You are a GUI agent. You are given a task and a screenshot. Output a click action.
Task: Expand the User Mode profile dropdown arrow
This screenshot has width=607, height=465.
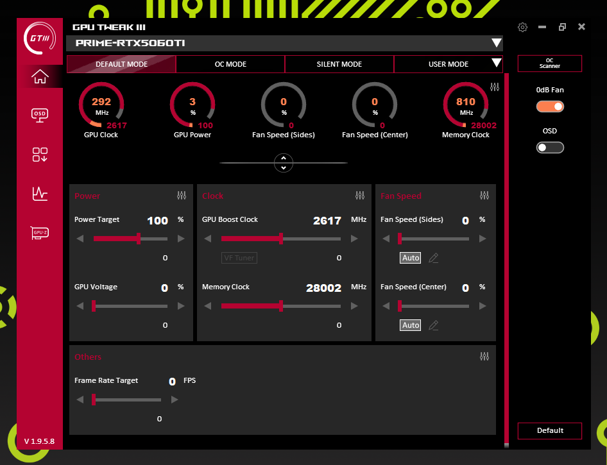pyautogui.click(x=496, y=63)
